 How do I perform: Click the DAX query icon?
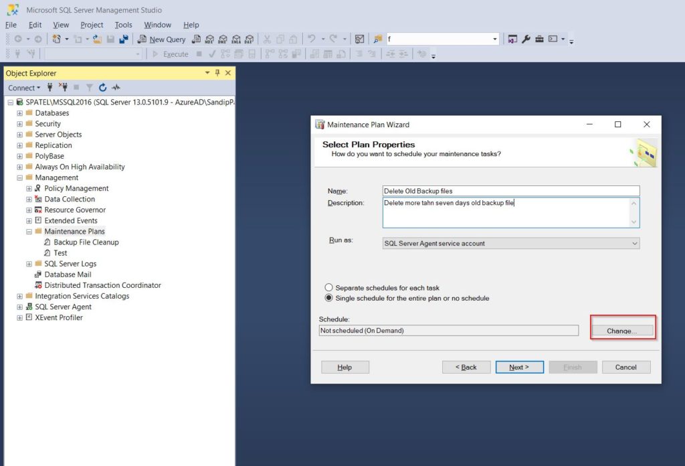point(249,40)
